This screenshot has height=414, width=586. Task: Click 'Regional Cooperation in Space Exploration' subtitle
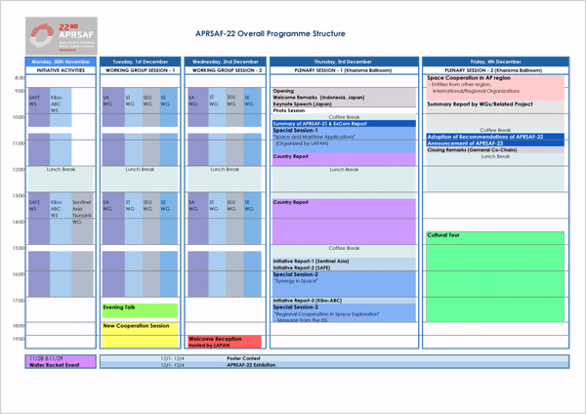[x=326, y=314]
